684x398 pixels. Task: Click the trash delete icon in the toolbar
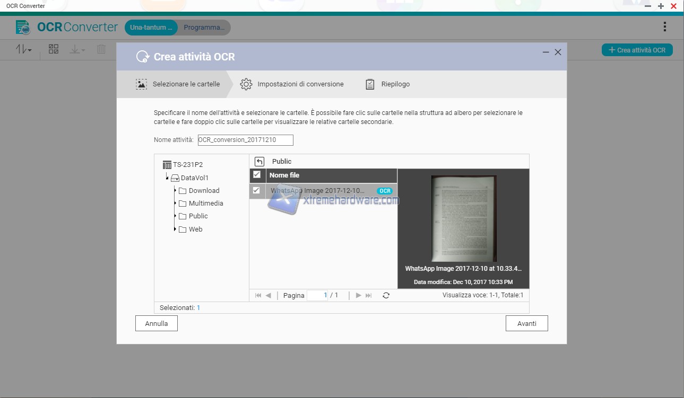[x=101, y=49]
